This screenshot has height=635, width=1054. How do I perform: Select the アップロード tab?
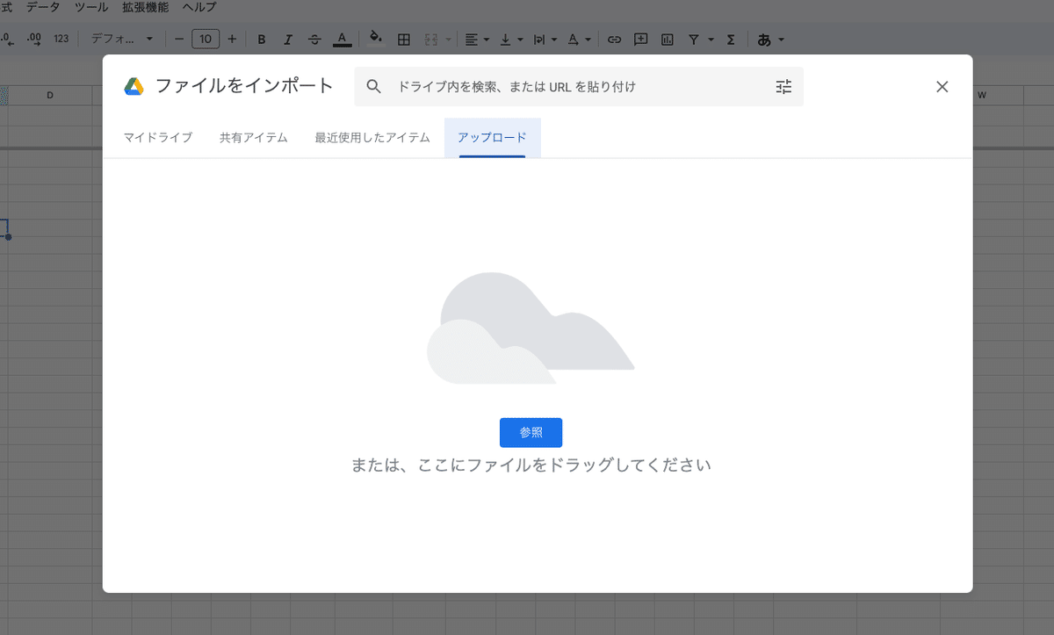tap(492, 138)
